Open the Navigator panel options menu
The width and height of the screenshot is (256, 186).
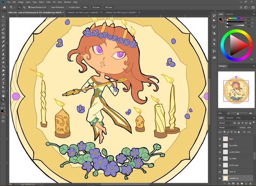(254, 66)
